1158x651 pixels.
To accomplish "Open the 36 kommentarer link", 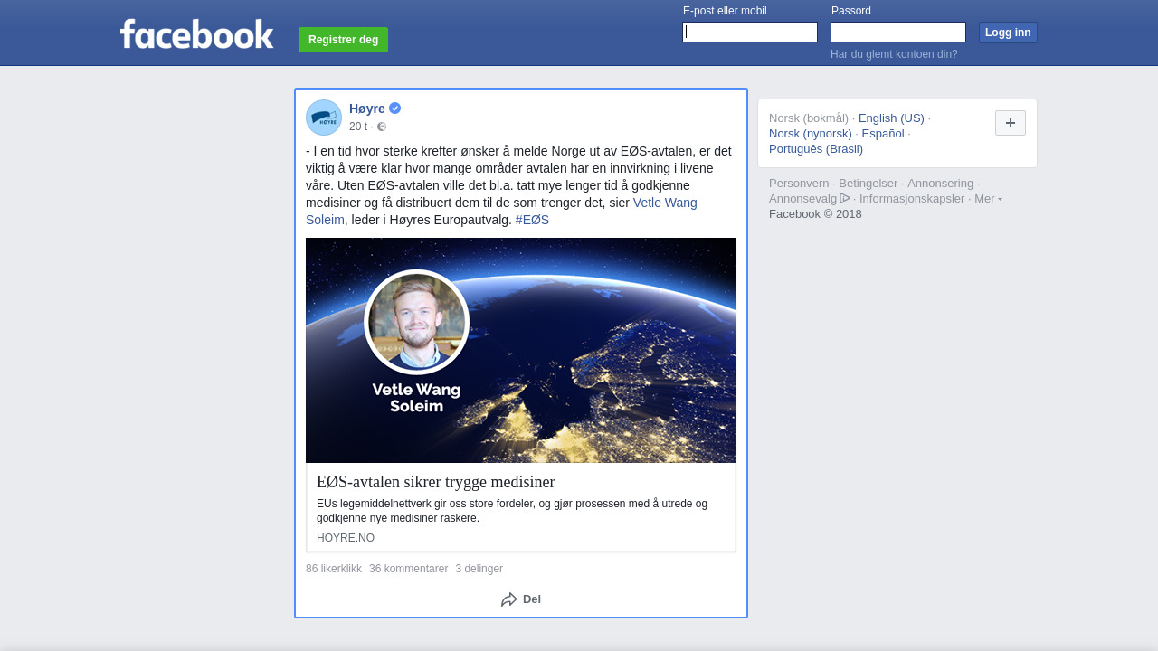I will 408,569.
